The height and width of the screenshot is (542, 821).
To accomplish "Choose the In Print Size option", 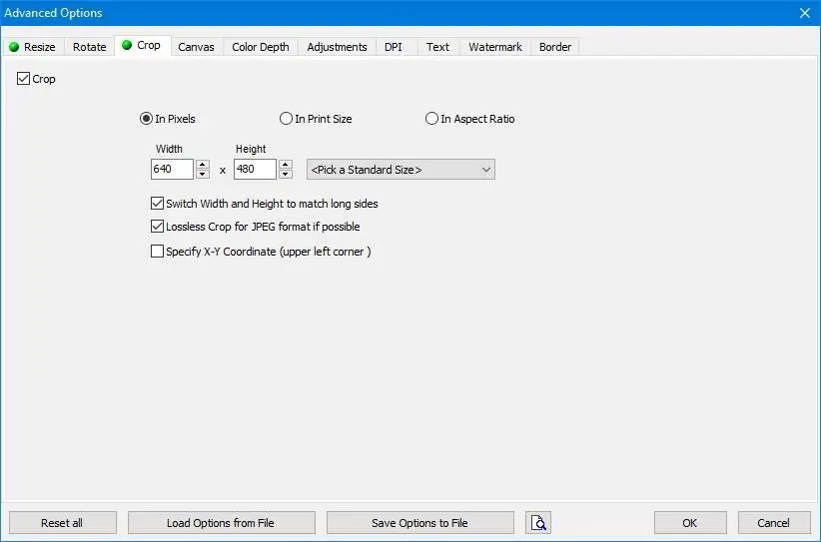I will click(286, 119).
